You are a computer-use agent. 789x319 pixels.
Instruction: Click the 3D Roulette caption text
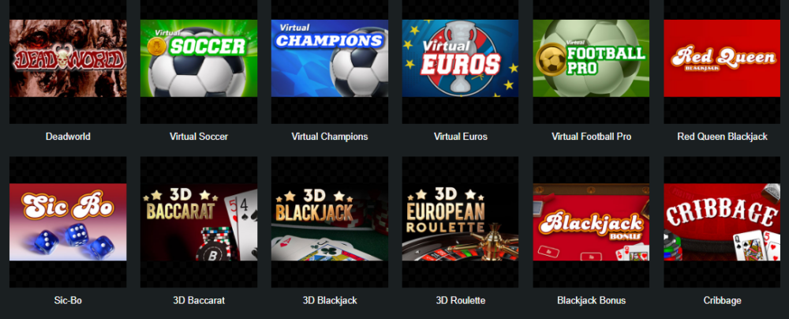point(461,300)
